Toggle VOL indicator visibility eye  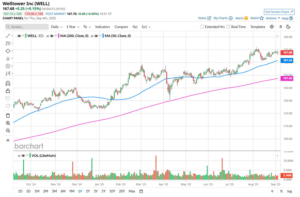pos(23,156)
